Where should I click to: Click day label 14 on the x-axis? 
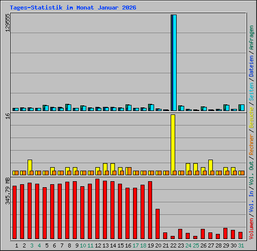pos(113,245)
